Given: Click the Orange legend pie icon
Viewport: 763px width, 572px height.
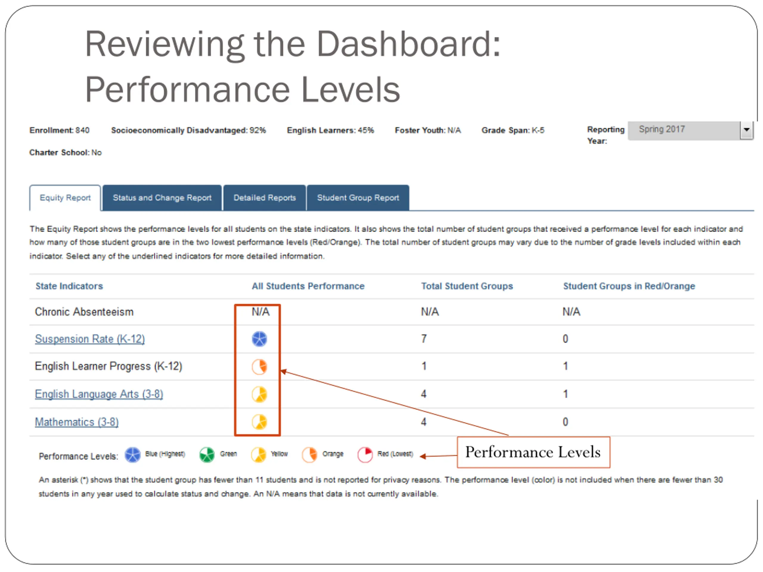Looking at the screenshot, I should pos(309,455).
